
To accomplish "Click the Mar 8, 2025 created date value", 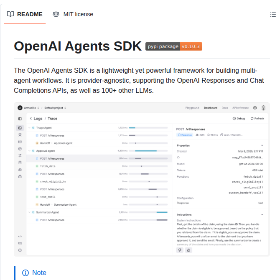I will pyautogui.click(x=250, y=151).
